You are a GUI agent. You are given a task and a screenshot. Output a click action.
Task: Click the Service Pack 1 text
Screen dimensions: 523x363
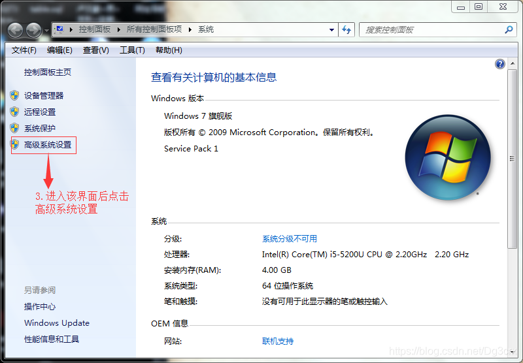[x=191, y=149]
